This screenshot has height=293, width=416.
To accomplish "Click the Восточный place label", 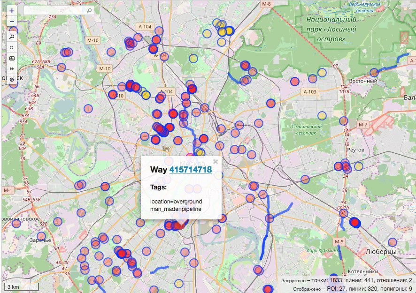I will [x=363, y=81].
